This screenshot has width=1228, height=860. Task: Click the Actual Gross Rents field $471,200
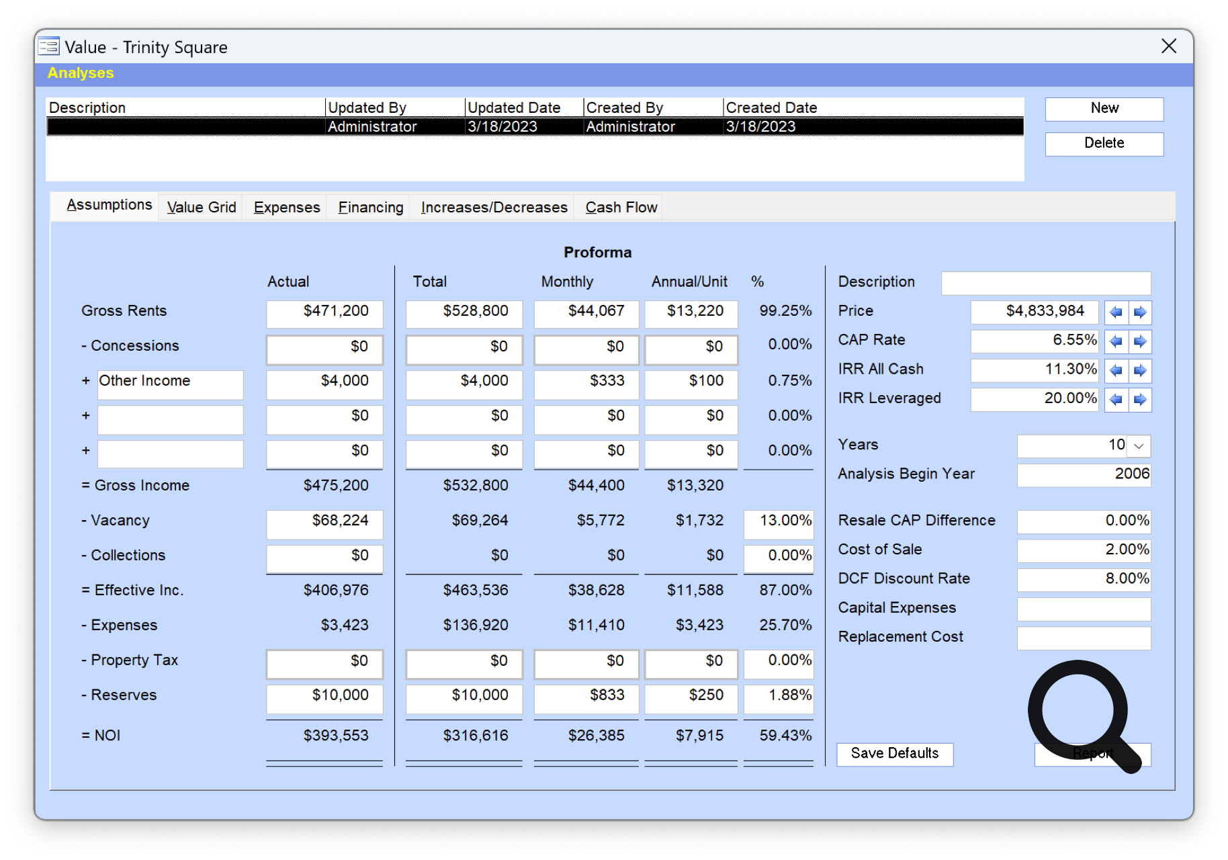pos(324,314)
